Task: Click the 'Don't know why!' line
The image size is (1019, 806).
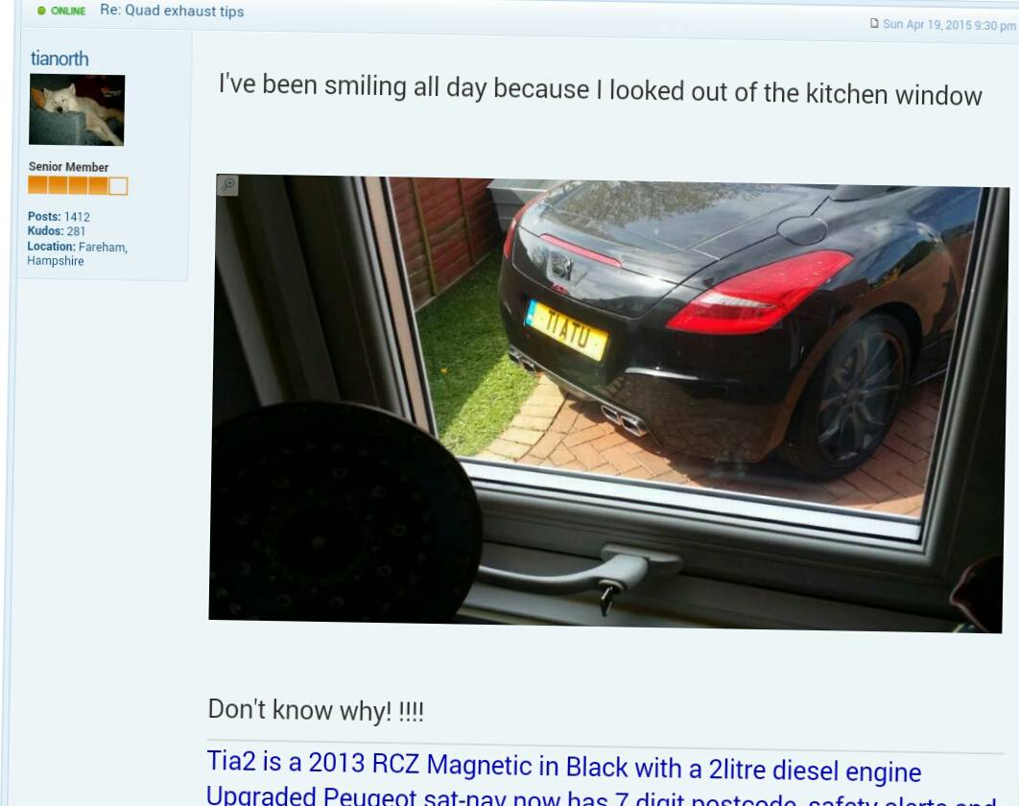Action: [316, 710]
